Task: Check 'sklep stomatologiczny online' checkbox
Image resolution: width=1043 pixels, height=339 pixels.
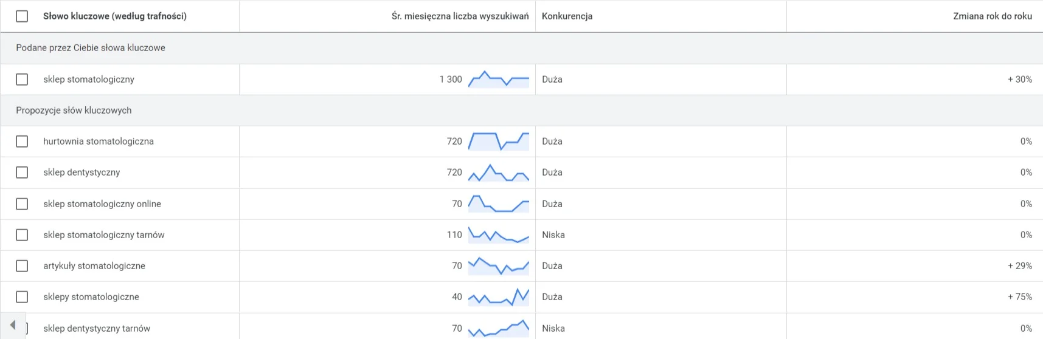Action: (x=22, y=204)
